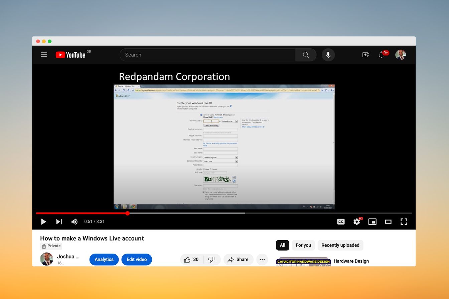
Task: Click the video progress bar scrubber
Action: [x=128, y=213]
